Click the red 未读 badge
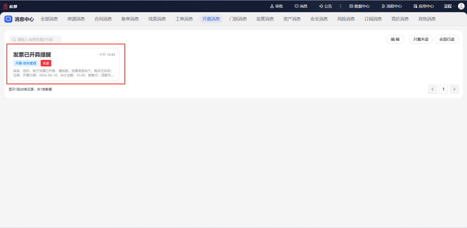The height and width of the screenshot is (228, 467). pos(46,63)
